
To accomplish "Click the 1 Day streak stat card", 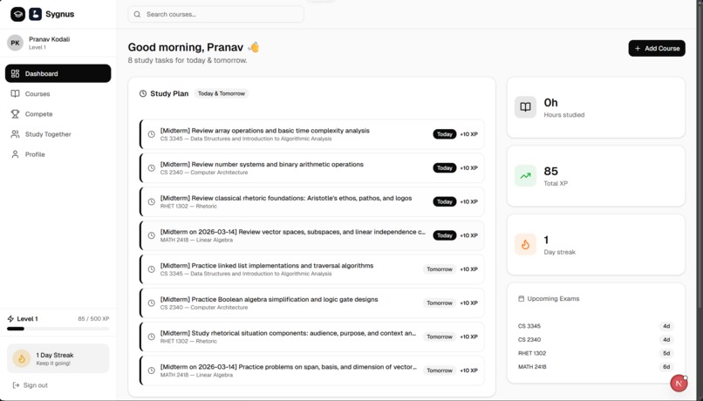I will click(596, 245).
